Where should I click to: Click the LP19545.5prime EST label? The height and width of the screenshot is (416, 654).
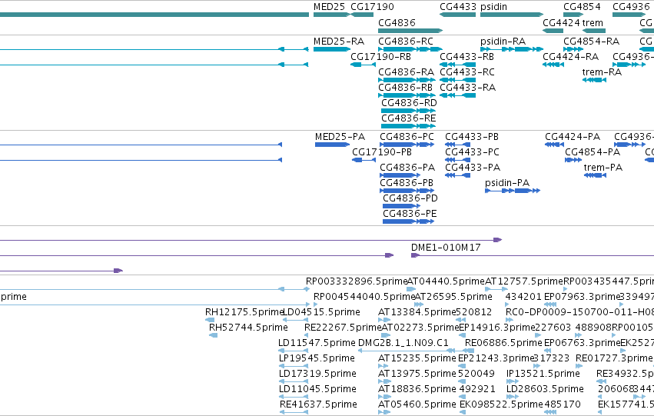click(317, 359)
